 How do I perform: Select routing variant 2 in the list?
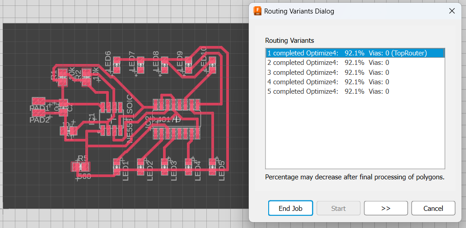point(328,63)
